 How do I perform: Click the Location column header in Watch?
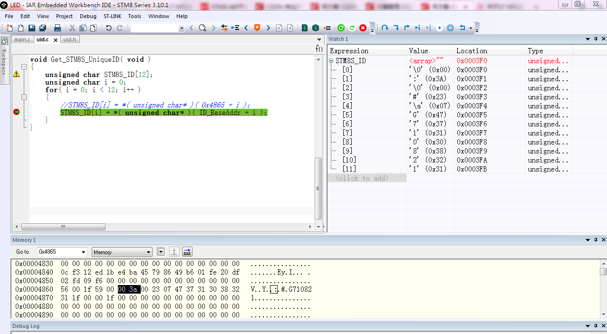click(490, 51)
